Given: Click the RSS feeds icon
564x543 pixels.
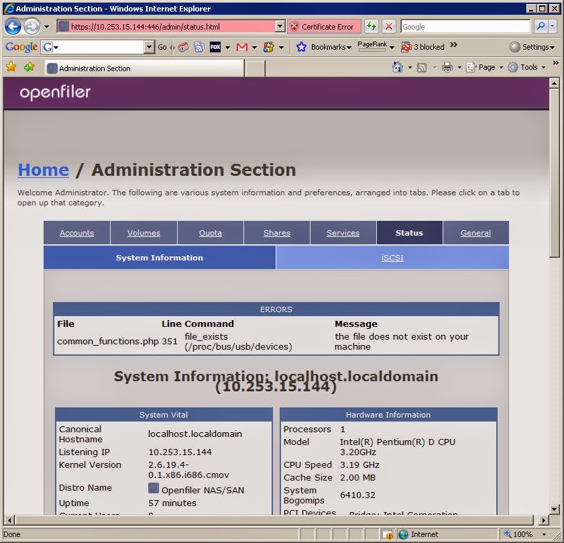Looking at the screenshot, I should click(x=422, y=67).
